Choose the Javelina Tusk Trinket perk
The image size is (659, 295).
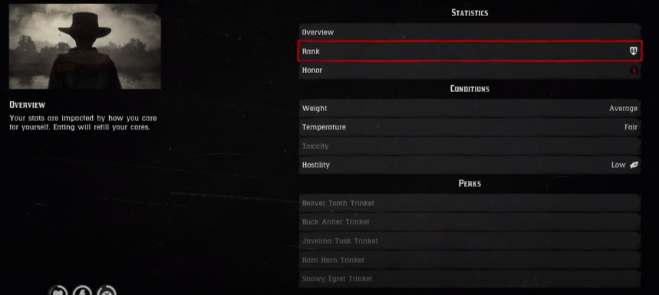pyautogui.click(x=470, y=241)
